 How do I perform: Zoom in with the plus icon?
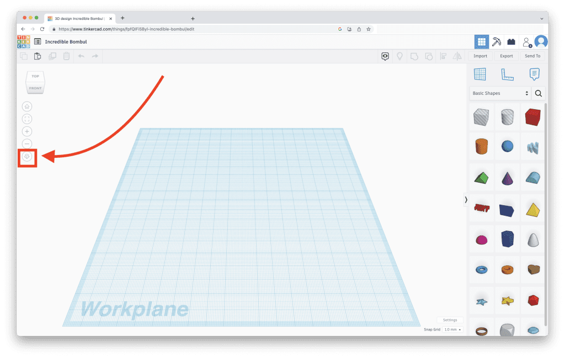point(28,131)
